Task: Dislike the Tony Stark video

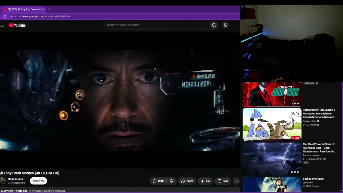Action: tap(172, 181)
